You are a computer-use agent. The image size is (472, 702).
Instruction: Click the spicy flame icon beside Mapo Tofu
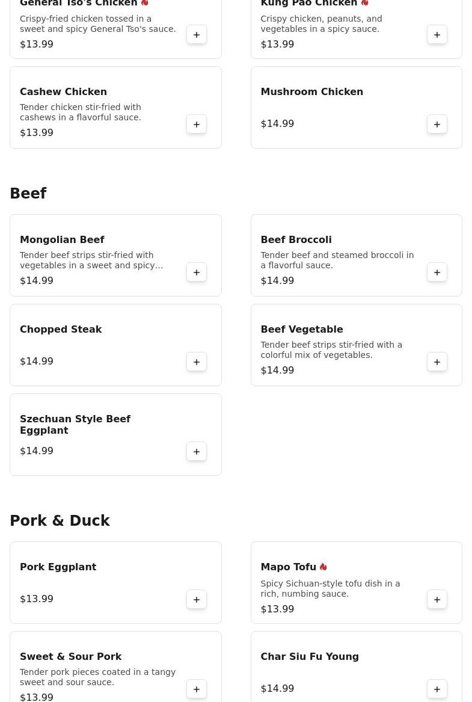[x=323, y=567]
